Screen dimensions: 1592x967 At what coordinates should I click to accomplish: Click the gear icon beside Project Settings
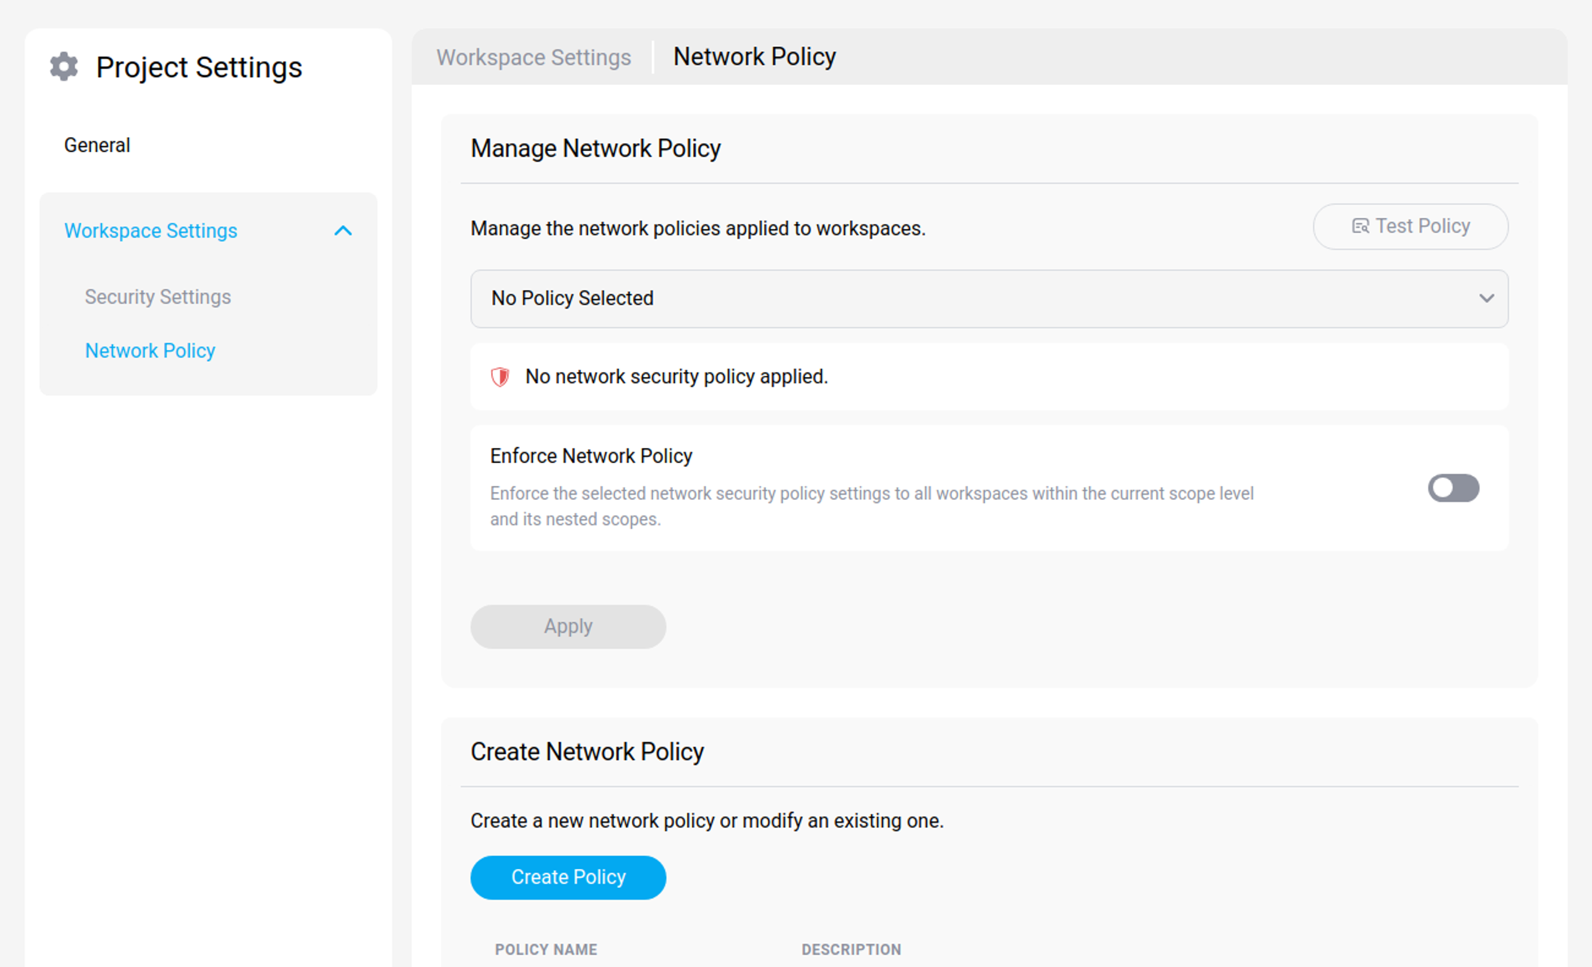pos(63,66)
